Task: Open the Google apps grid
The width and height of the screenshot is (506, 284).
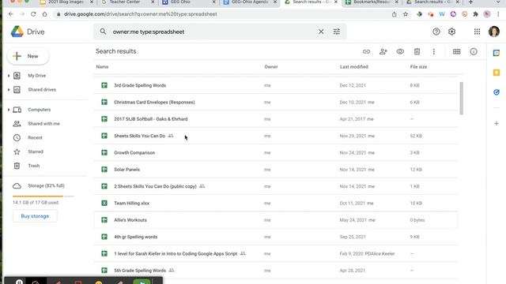Action: pos(477,32)
